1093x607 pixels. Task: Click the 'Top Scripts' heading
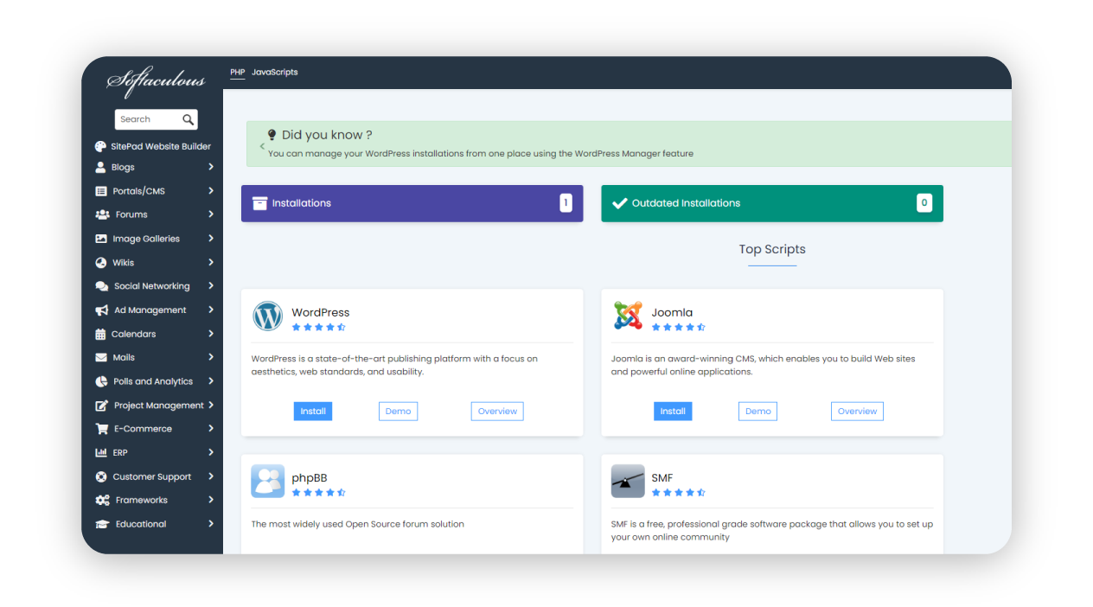click(x=772, y=249)
